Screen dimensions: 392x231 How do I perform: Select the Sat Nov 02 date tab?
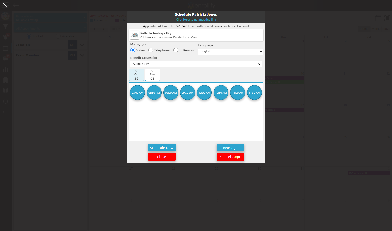[x=153, y=75]
